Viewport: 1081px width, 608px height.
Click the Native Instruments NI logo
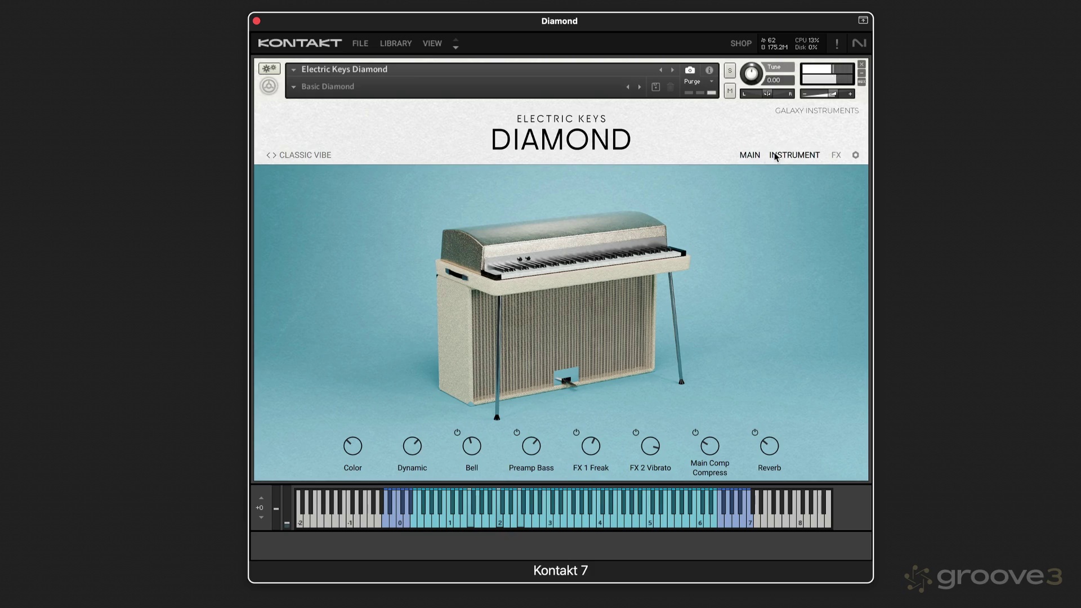pyautogui.click(x=859, y=43)
